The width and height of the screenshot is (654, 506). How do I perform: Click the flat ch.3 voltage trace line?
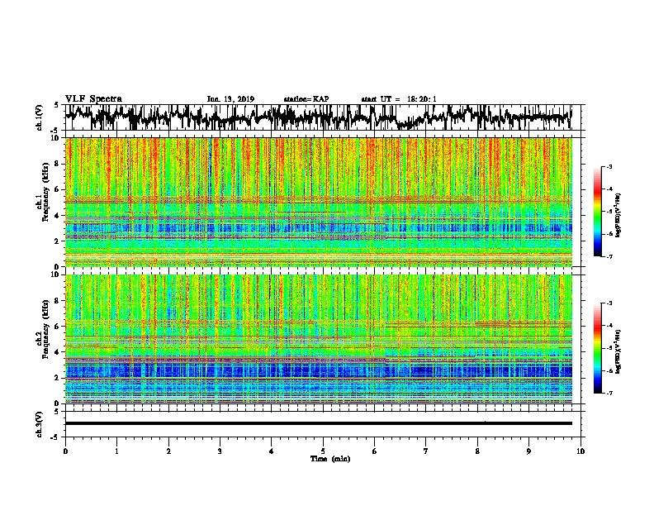tap(318, 423)
